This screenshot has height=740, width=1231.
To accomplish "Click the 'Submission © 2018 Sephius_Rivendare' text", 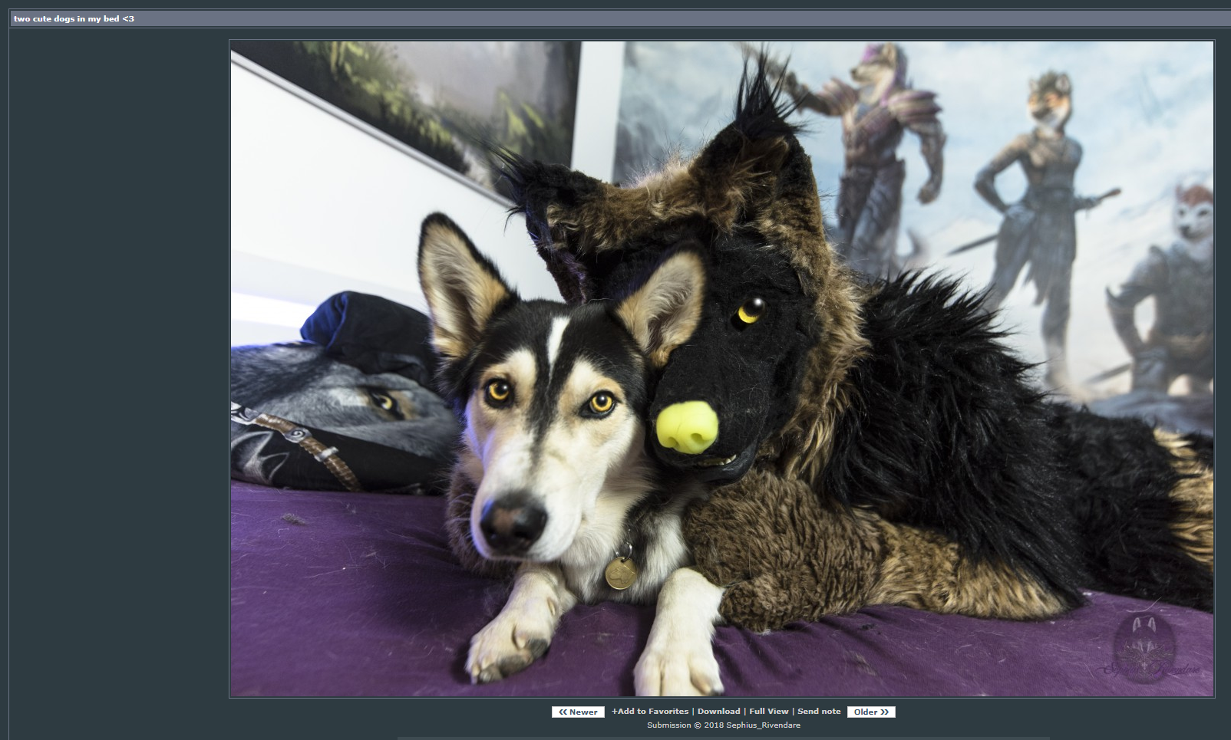I will coord(724,725).
